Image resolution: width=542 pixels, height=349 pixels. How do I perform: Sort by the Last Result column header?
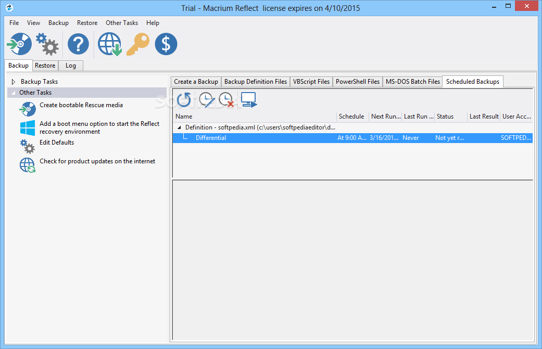click(484, 117)
